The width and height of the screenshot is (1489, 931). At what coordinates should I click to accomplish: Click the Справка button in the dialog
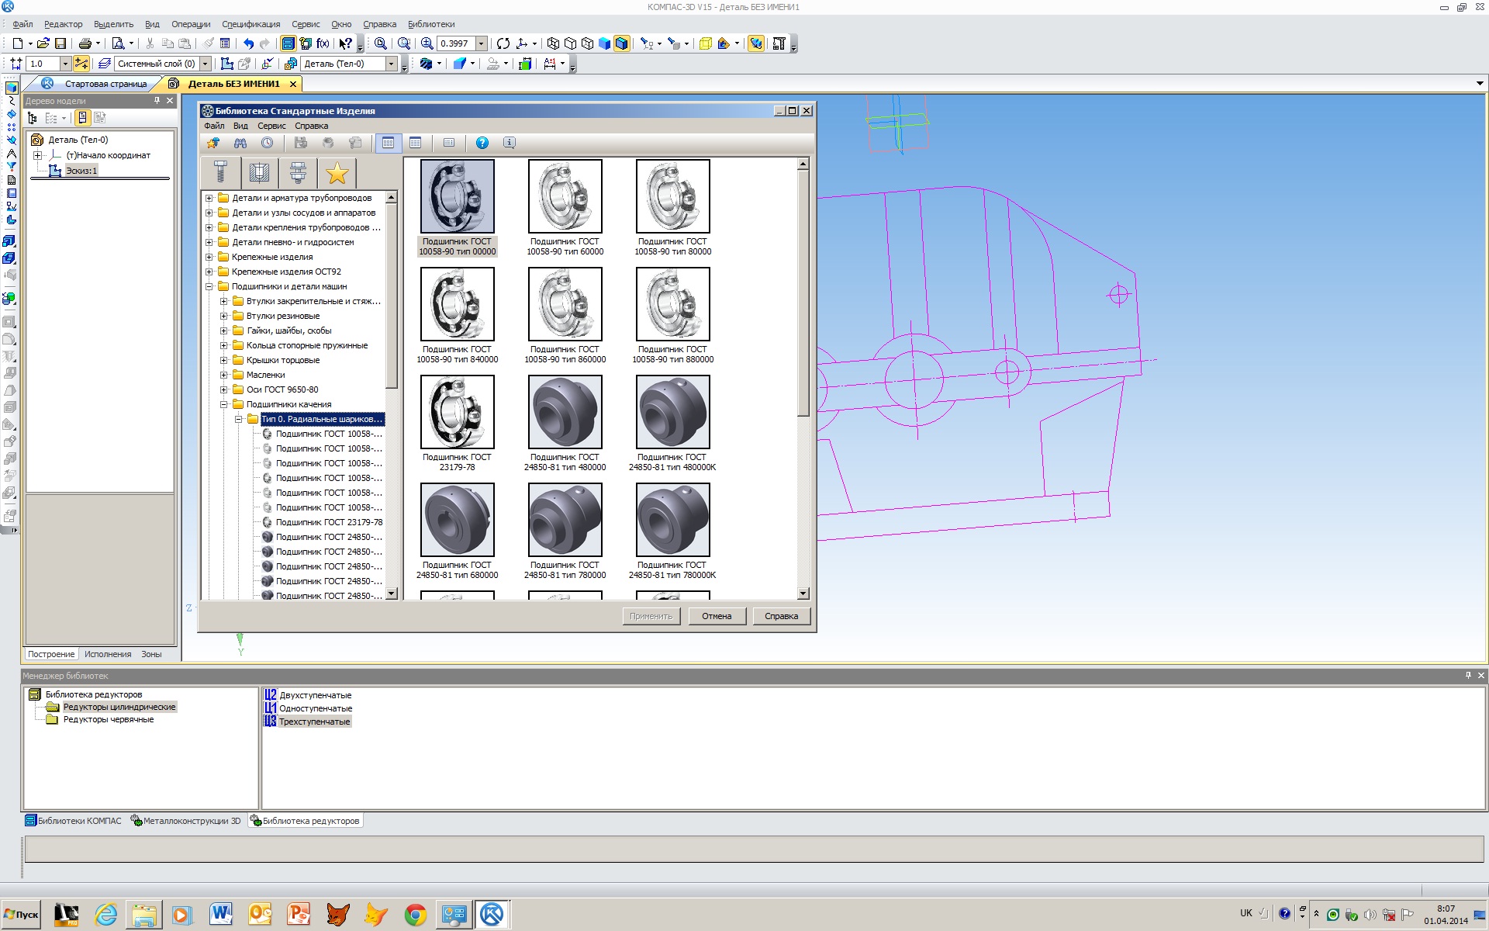pos(781,616)
